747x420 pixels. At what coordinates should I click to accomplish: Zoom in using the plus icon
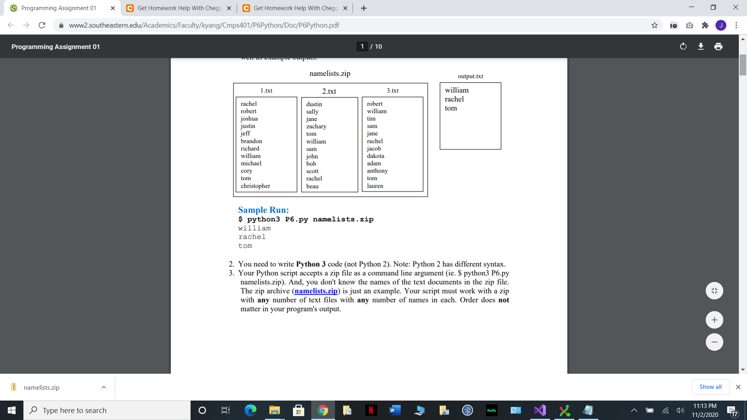(x=714, y=320)
